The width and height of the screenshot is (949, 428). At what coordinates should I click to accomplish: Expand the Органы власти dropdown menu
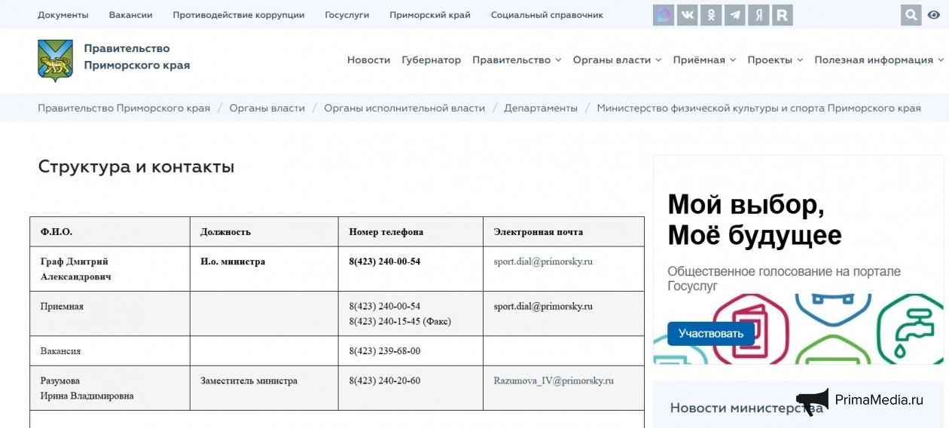pyautogui.click(x=617, y=60)
